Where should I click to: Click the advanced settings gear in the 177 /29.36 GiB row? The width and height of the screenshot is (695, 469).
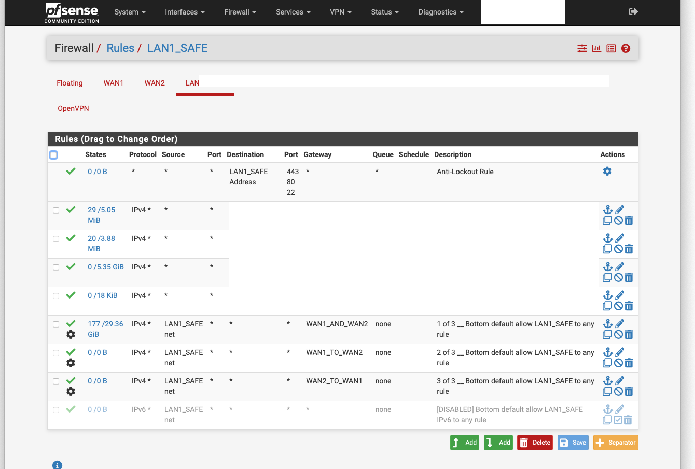[71, 334]
